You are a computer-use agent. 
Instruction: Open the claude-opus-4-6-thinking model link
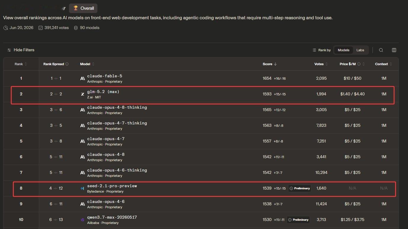pos(117,170)
